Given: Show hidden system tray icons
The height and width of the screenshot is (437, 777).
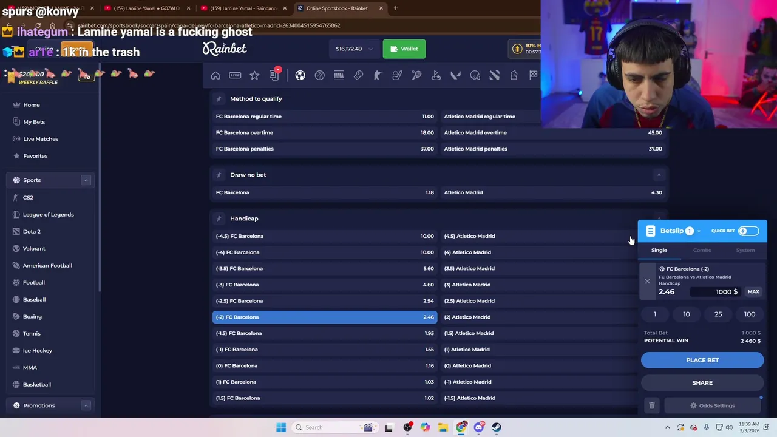Looking at the screenshot, I should (x=668, y=427).
